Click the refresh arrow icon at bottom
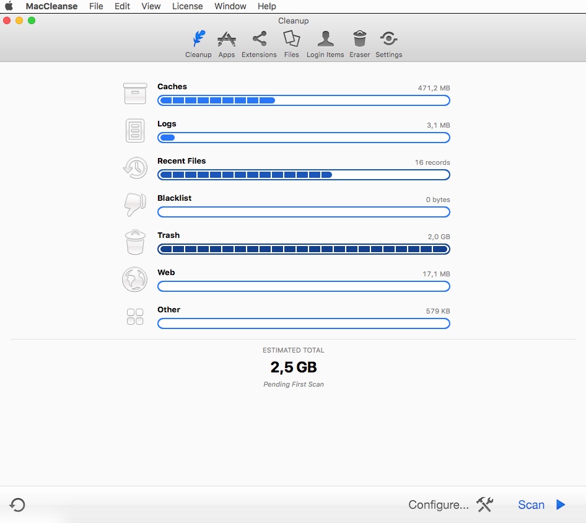Viewport: 586px width, 523px height. coord(17,504)
